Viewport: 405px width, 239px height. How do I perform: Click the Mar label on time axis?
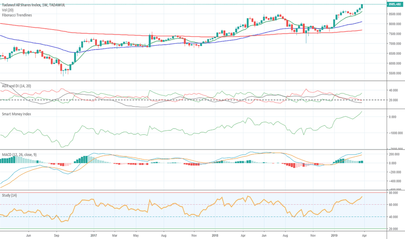pyautogui.click(x=115, y=236)
